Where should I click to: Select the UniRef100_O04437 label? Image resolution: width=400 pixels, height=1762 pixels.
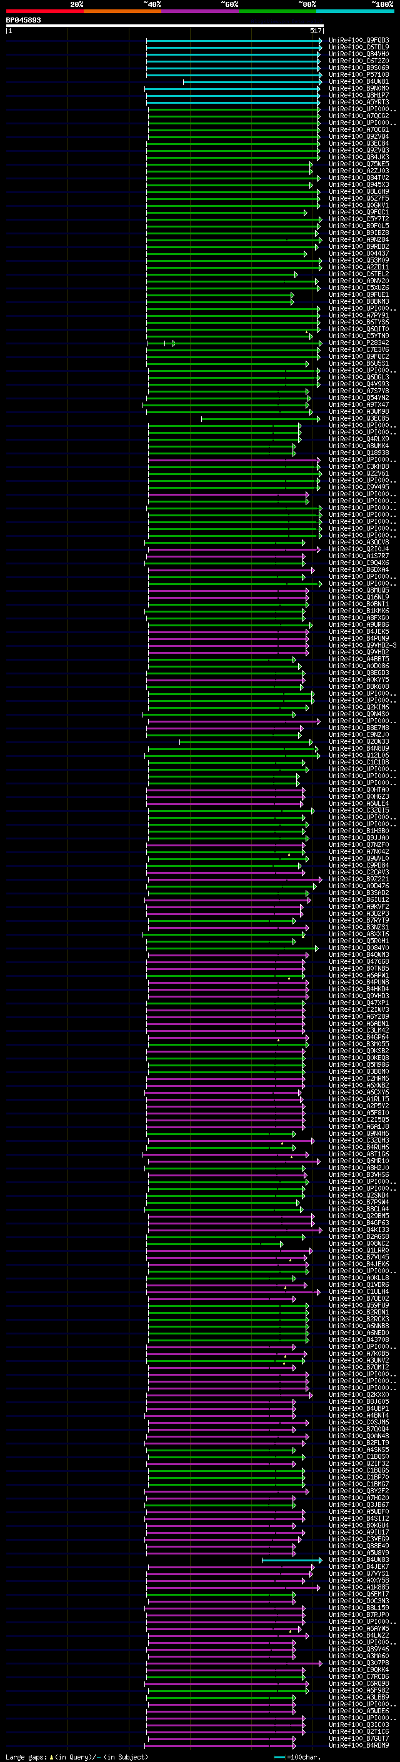coord(359,253)
